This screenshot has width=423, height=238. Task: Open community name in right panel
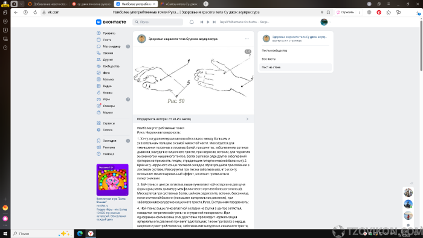click(300, 37)
